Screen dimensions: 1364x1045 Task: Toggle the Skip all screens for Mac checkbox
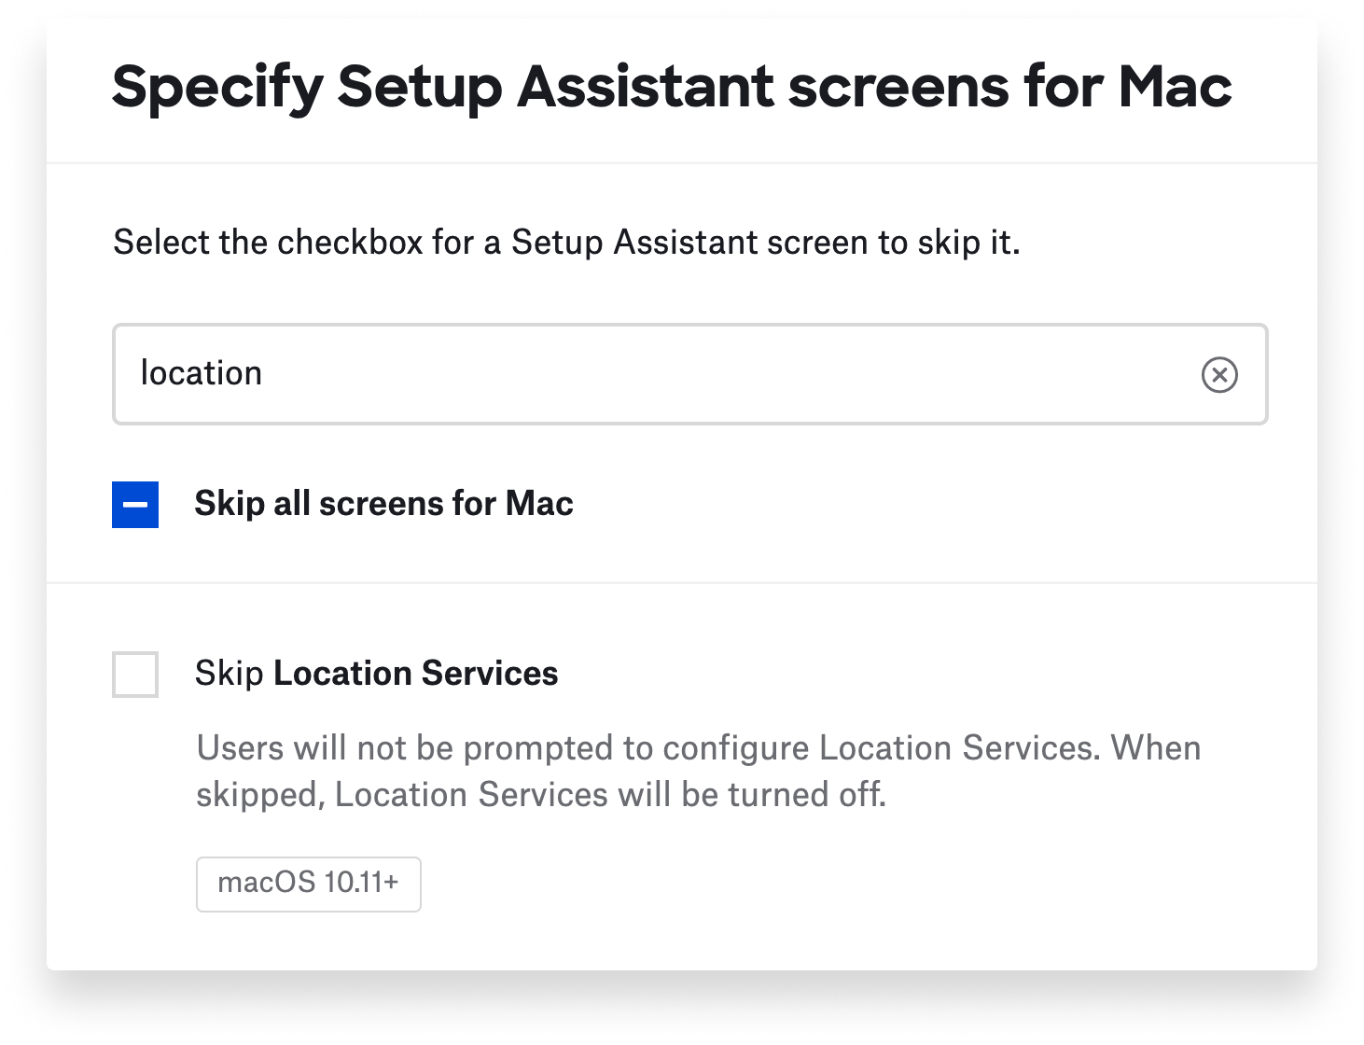tap(135, 505)
